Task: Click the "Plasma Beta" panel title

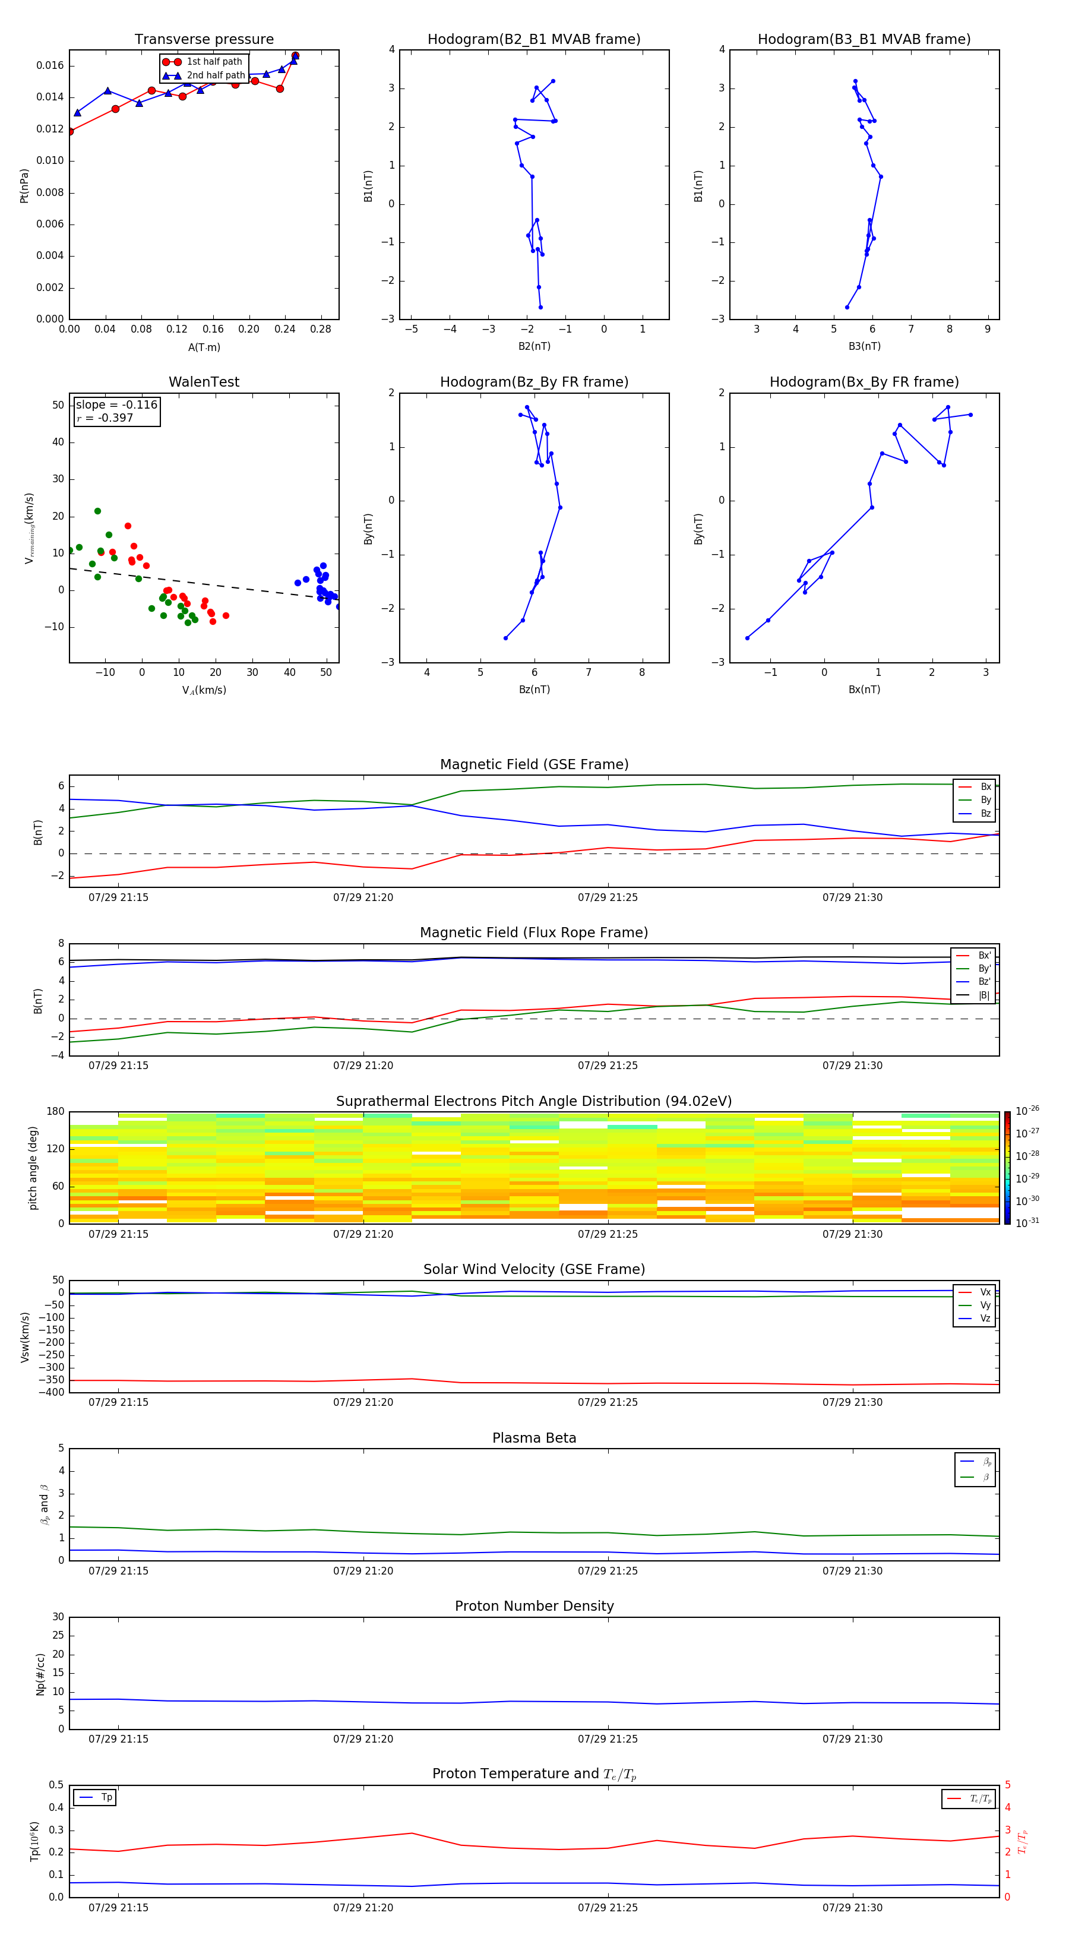Action: [534, 1439]
